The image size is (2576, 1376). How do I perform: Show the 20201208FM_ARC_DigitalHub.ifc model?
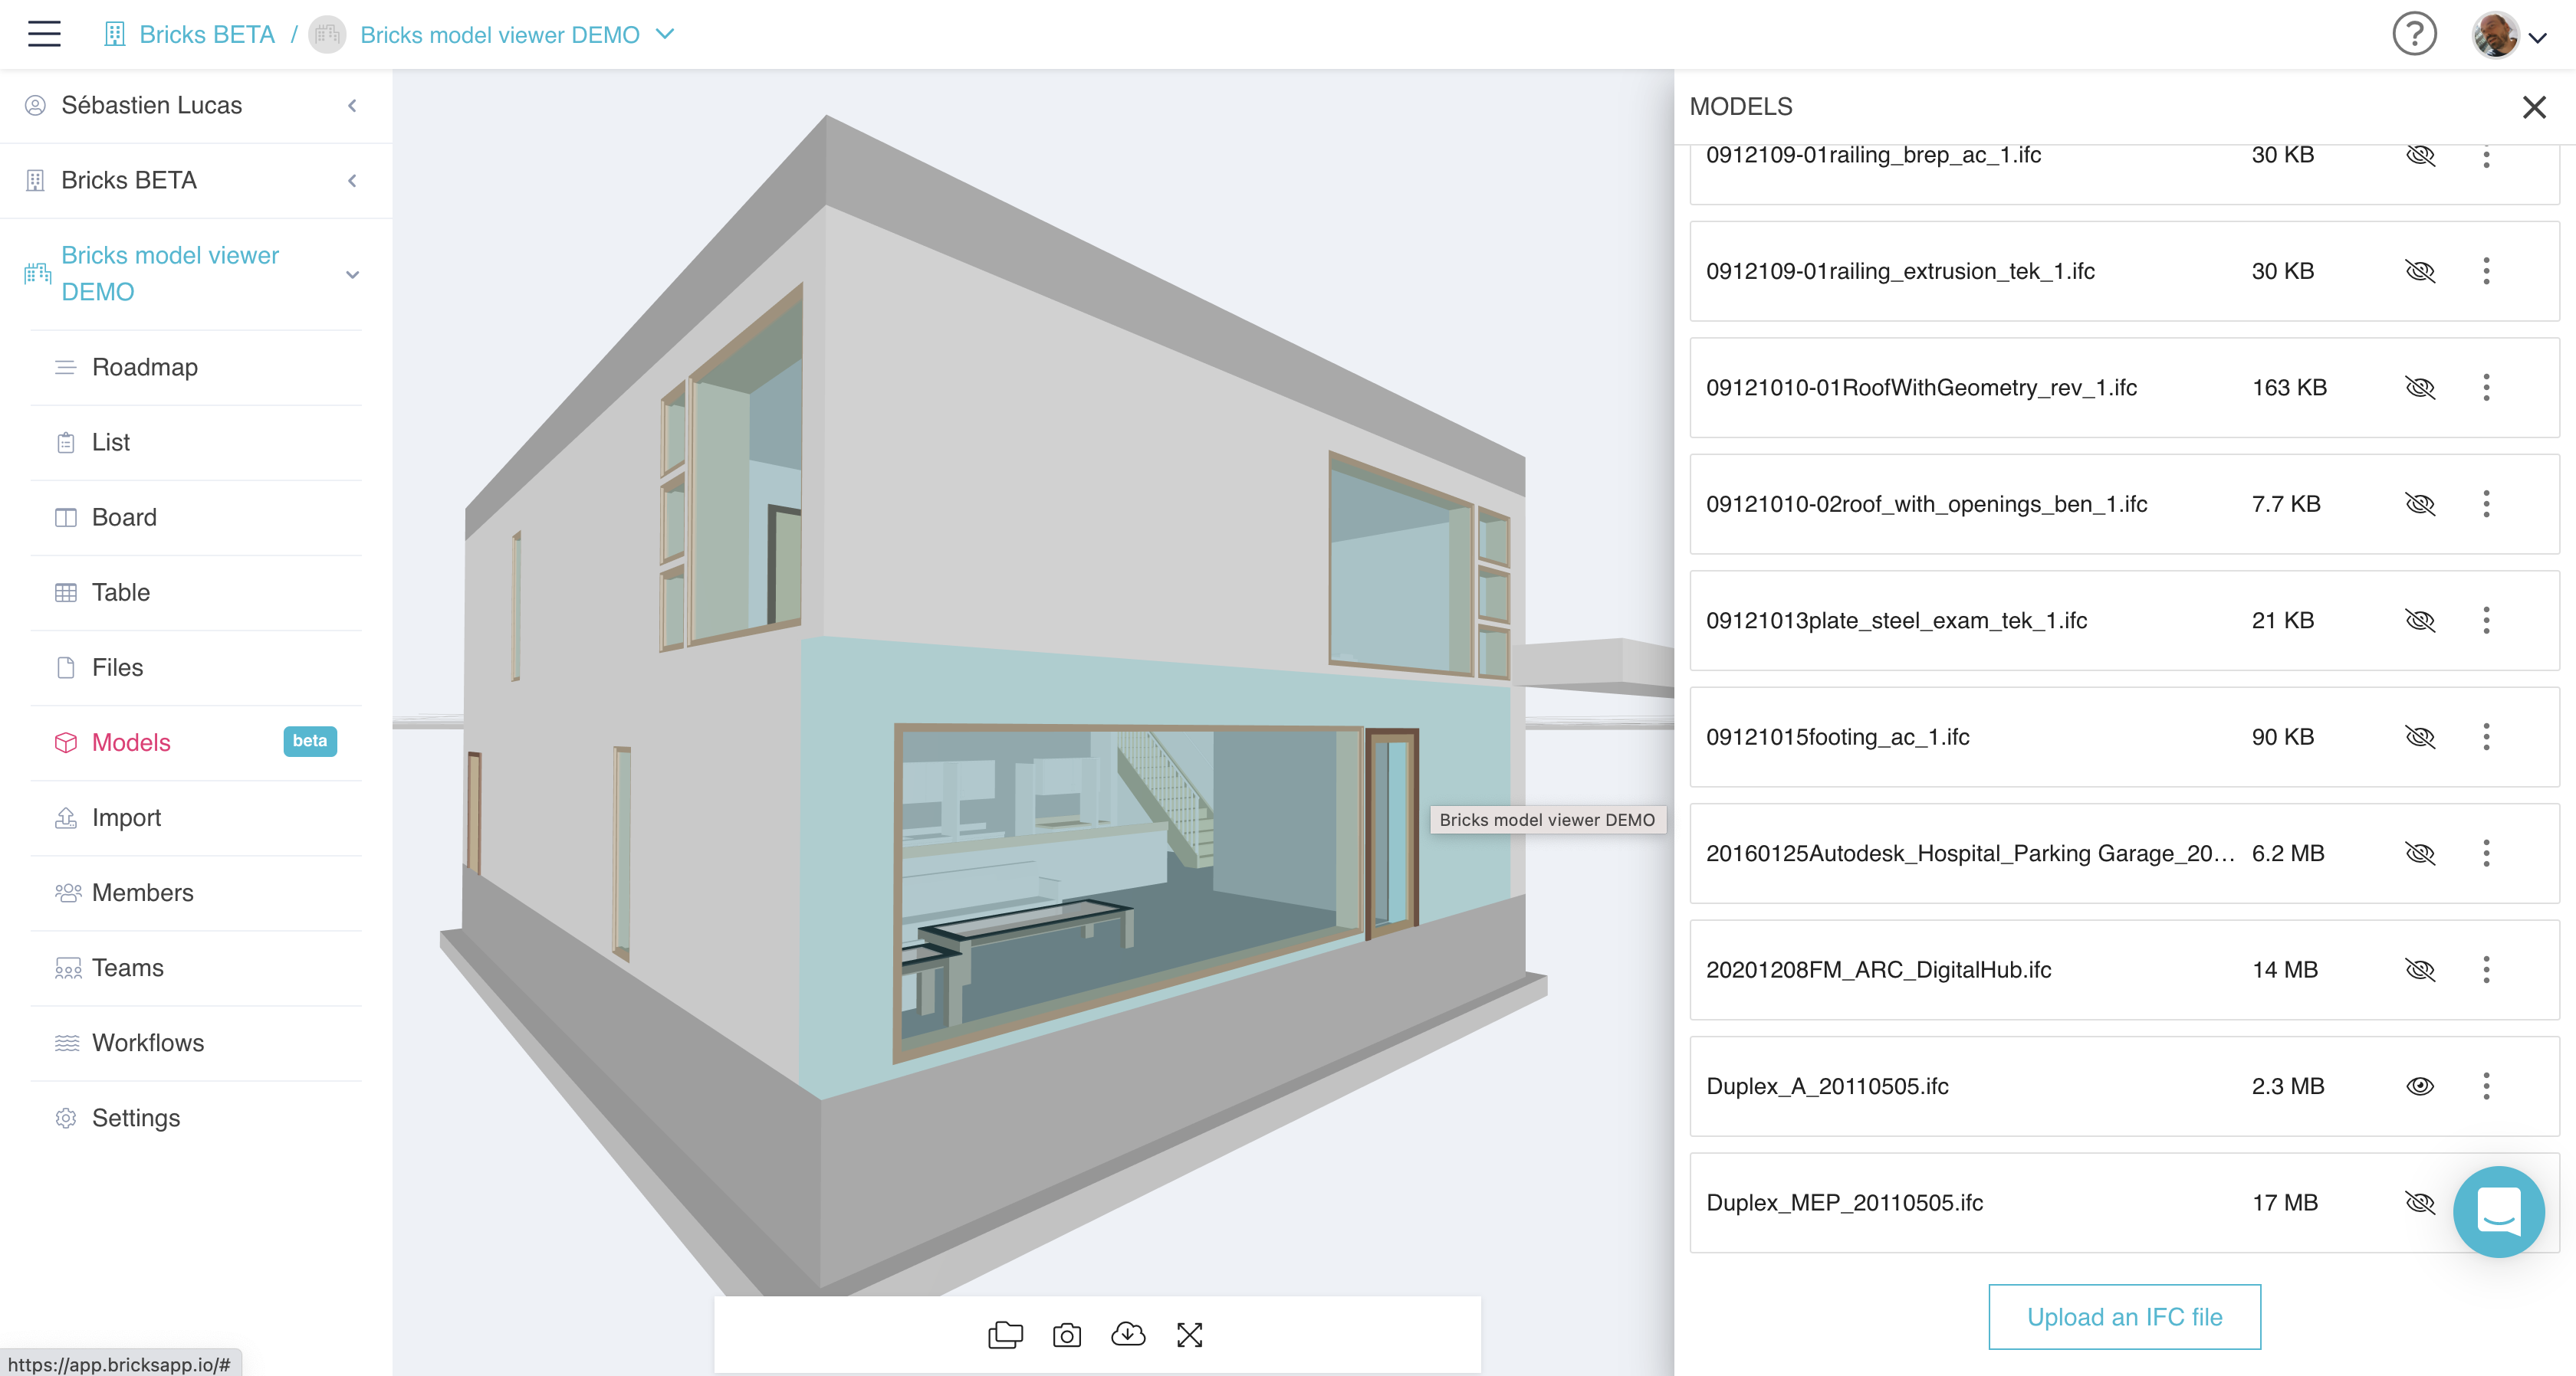pyautogui.click(x=2420, y=969)
